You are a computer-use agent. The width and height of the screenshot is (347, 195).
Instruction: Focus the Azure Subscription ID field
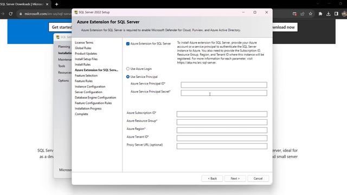[222, 114]
